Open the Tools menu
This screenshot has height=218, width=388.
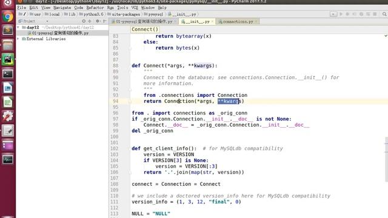tap(122, 8)
